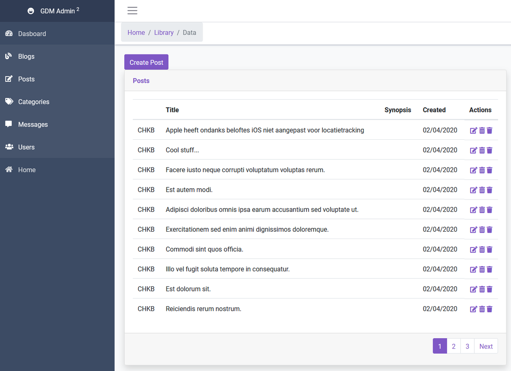511x371 pixels.
Task: Click solid trash icon in Cool stuff... row
Action: [490, 150]
